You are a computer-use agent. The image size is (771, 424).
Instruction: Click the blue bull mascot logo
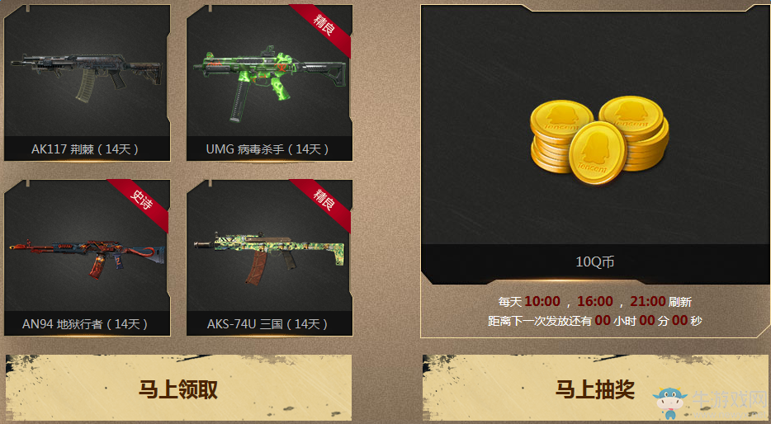click(x=671, y=403)
